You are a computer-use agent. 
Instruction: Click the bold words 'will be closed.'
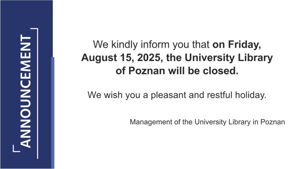point(203,71)
